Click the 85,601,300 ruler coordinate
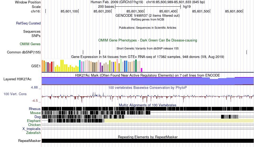Viewport: 254px width, 147px height. pos(135,11)
